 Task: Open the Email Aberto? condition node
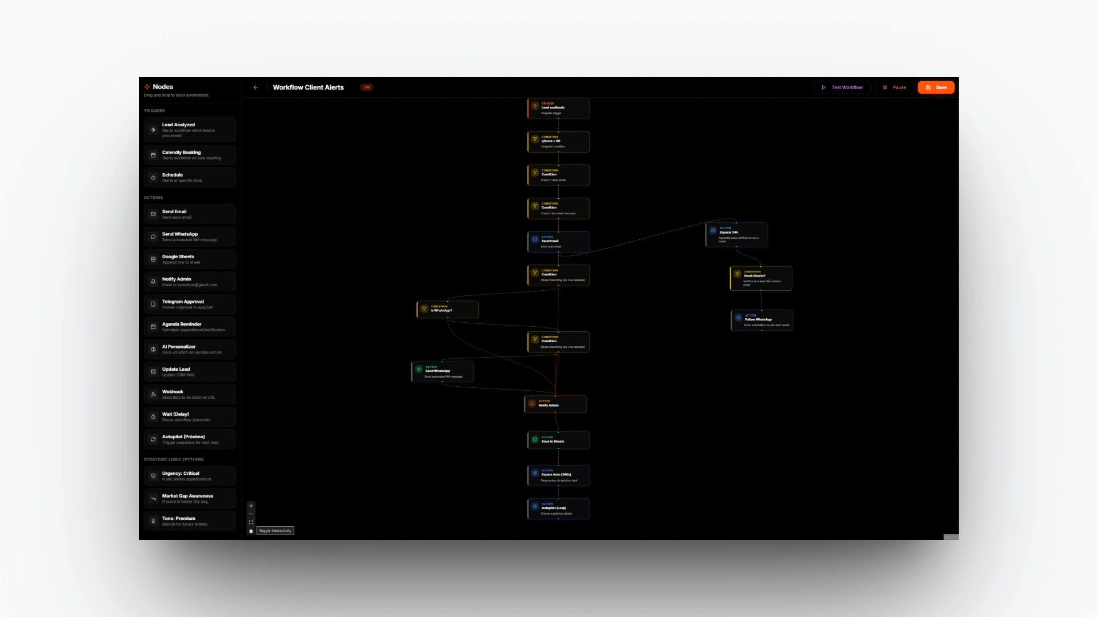(x=761, y=278)
